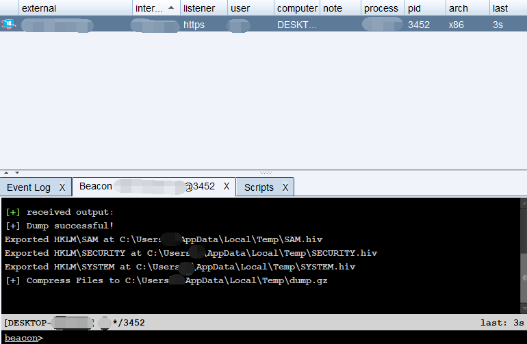The width and height of the screenshot is (527, 344).
Task: Close the Event Log tab
Action: [x=62, y=187]
